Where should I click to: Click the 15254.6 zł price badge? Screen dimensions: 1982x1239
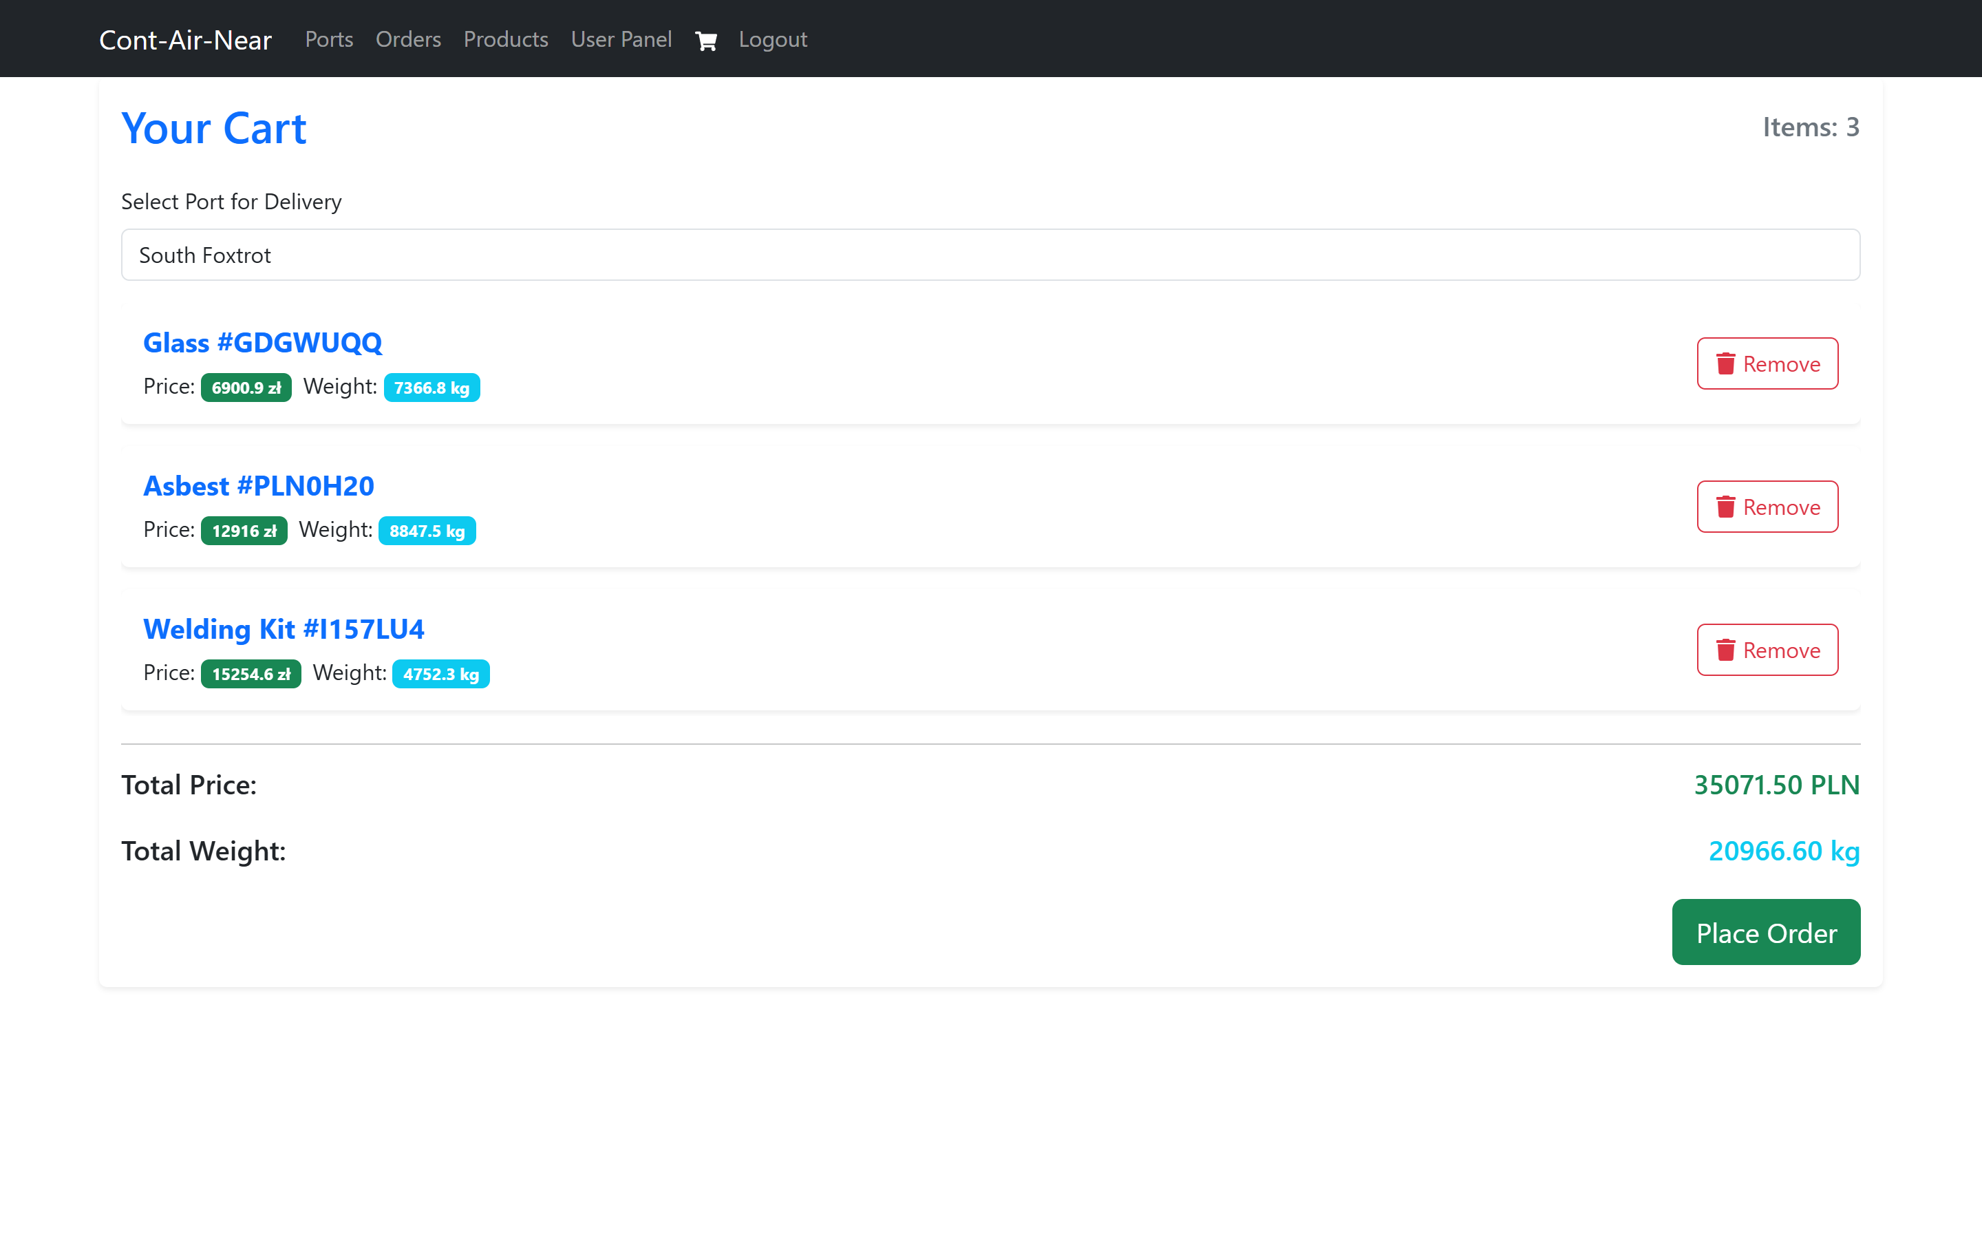click(x=251, y=674)
